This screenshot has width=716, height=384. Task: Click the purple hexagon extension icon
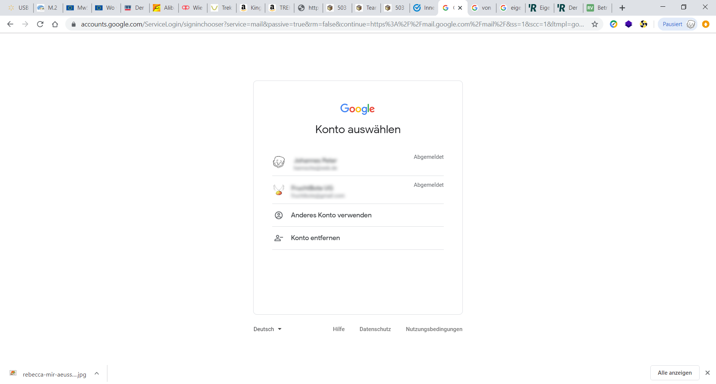pos(629,24)
